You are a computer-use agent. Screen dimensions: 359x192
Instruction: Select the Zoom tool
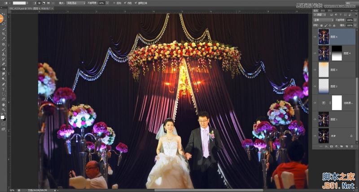coord(4,110)
